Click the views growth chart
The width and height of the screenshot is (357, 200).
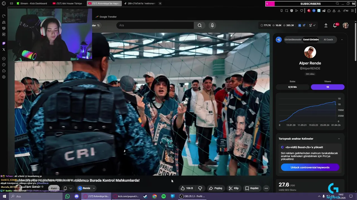point(310,112)
